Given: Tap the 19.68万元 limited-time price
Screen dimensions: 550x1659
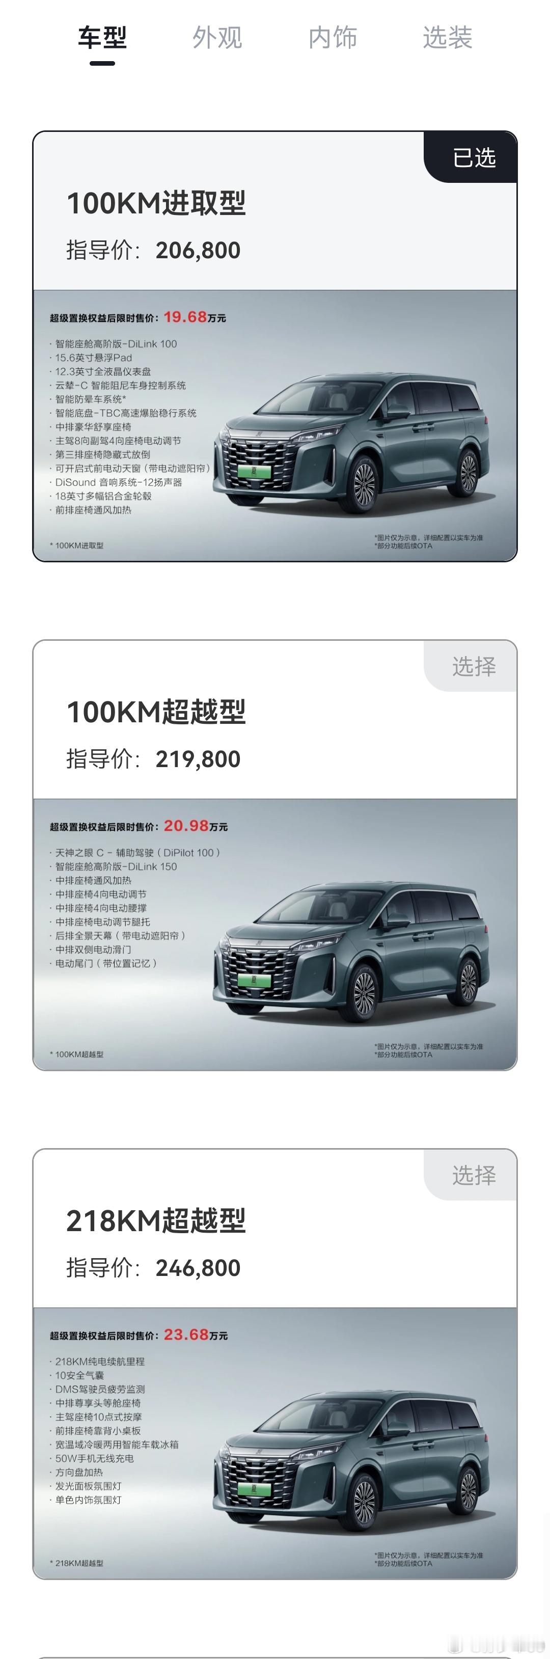Looking at the screenshot, I should [195, 317].
